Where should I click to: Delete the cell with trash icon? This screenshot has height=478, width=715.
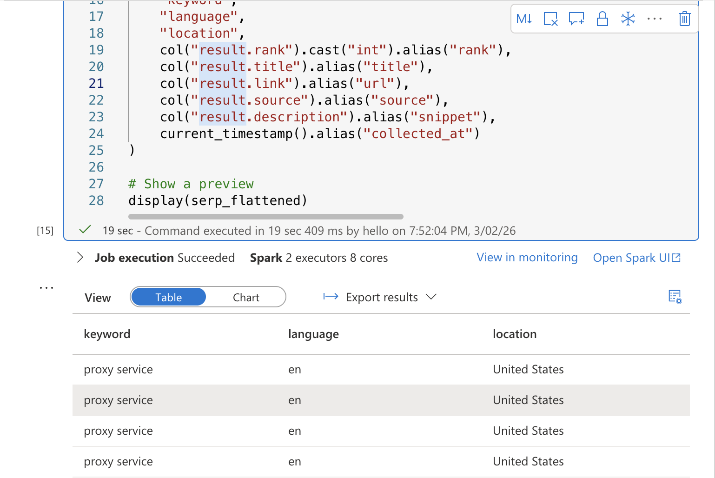pos(684,19)
